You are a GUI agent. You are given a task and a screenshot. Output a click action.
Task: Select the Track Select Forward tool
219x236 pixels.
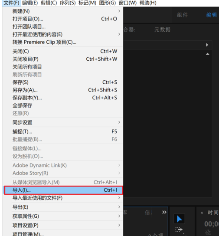179,229
